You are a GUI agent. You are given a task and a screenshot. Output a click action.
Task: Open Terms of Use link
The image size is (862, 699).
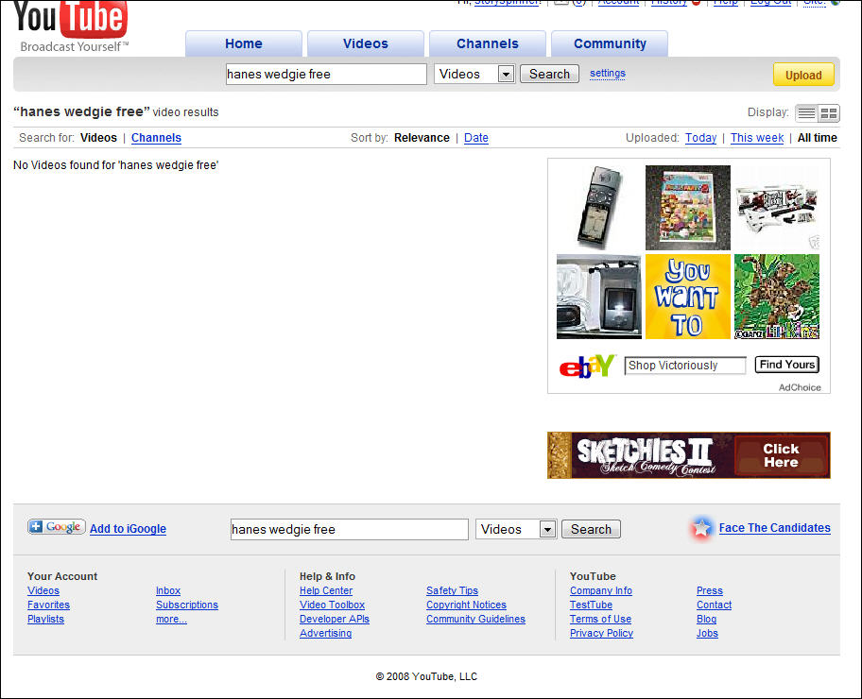(x=600, y=620)
